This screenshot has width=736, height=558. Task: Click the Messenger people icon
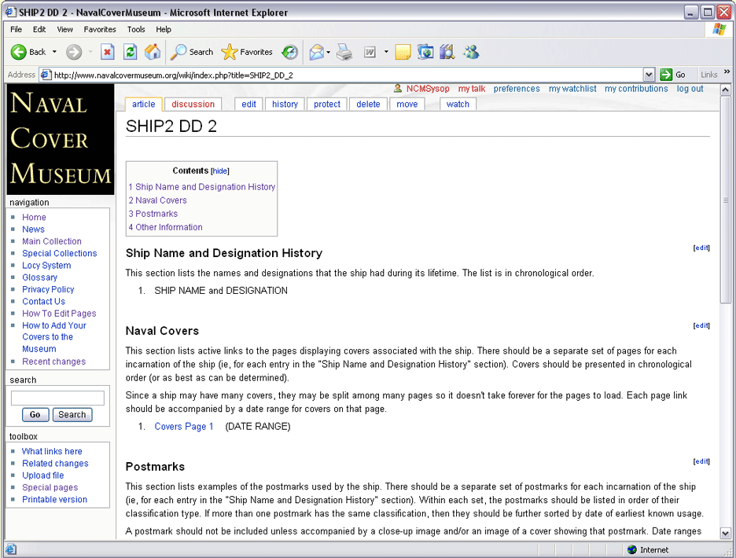click(471, 52)
